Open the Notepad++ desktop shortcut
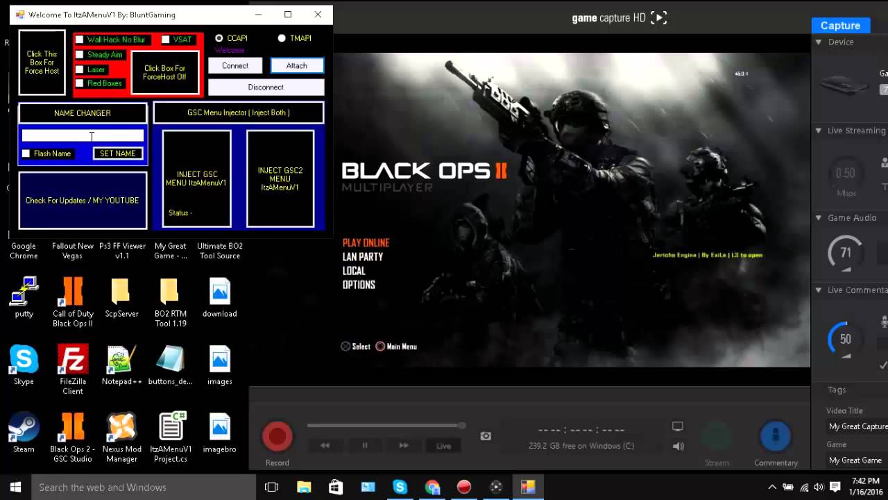 (x=121, y=365)
